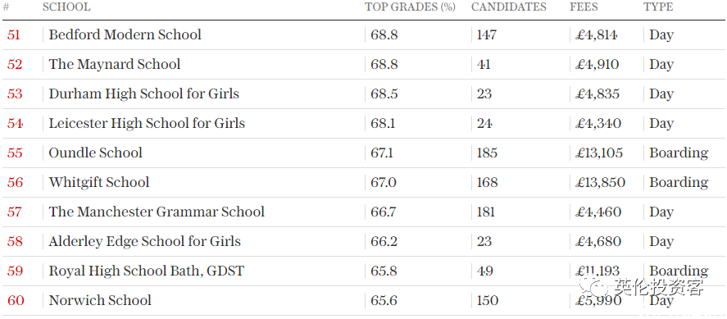Click rank number 51 in red
The height and width of the screenshot is (319, 727).
click(x=13, y=34)
